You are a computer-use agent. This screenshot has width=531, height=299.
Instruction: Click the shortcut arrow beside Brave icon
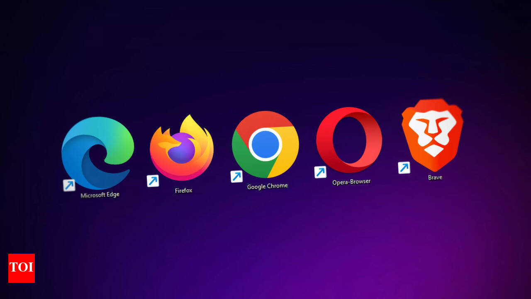(404, 168)
